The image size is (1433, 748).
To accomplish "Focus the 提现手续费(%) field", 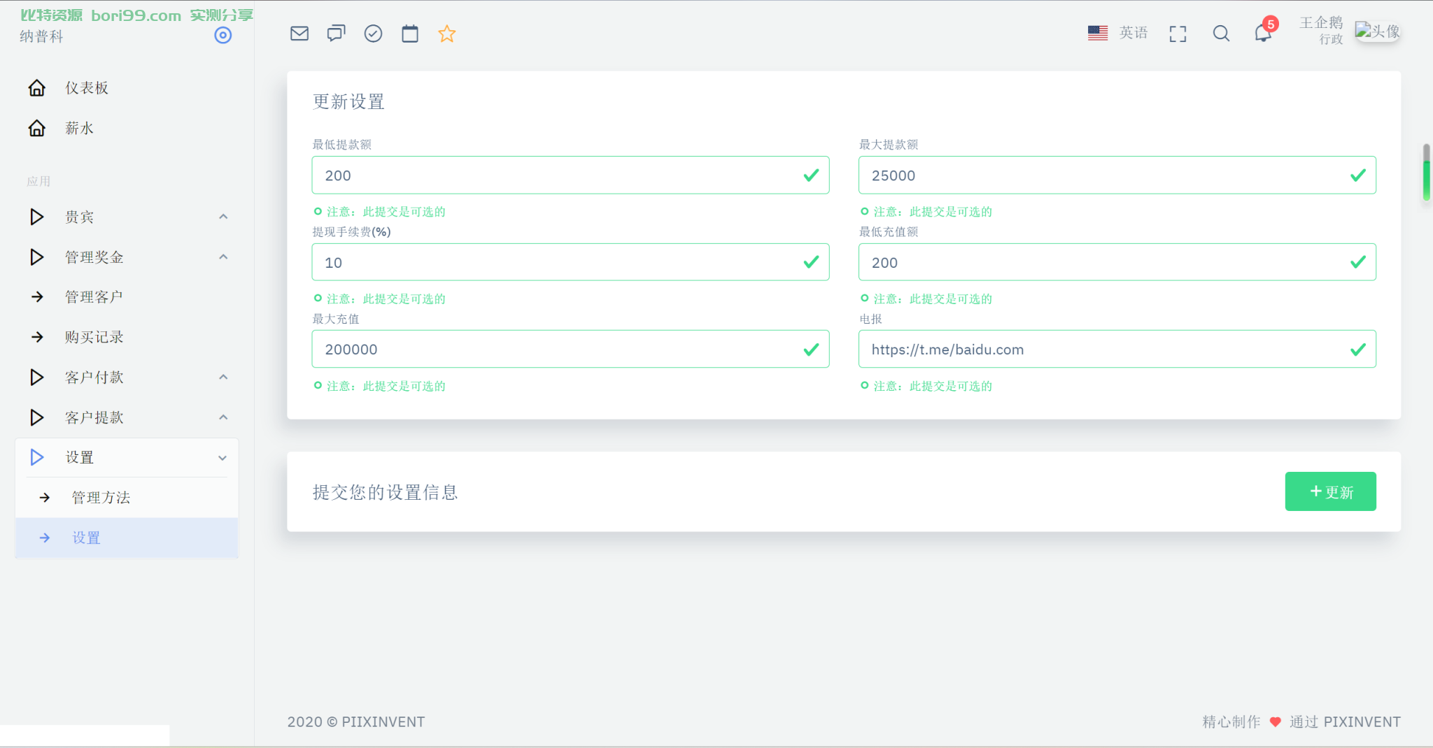I will click(570, 262).
